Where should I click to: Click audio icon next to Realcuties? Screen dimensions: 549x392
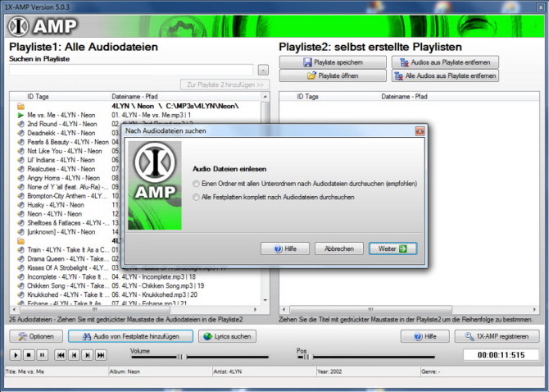point(21,169)
